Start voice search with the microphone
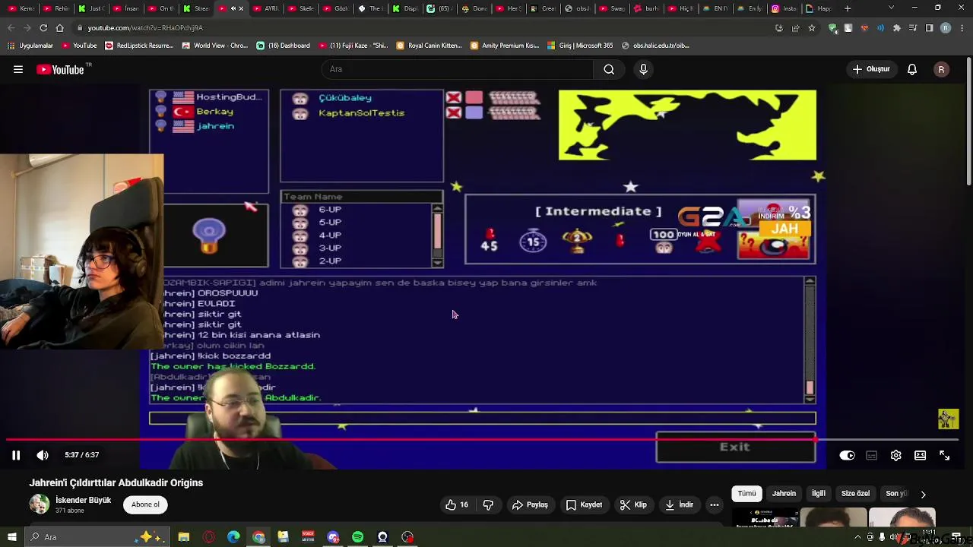Image resolution: width=973 pixels, height=547 pixels. pyautogui.click(x=643, y=69)
